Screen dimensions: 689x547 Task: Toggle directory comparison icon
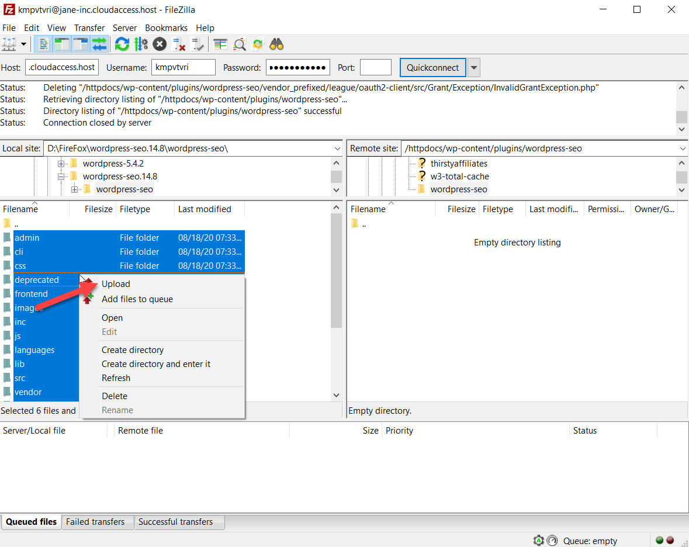pyautogui.click(x=240, y=44)
